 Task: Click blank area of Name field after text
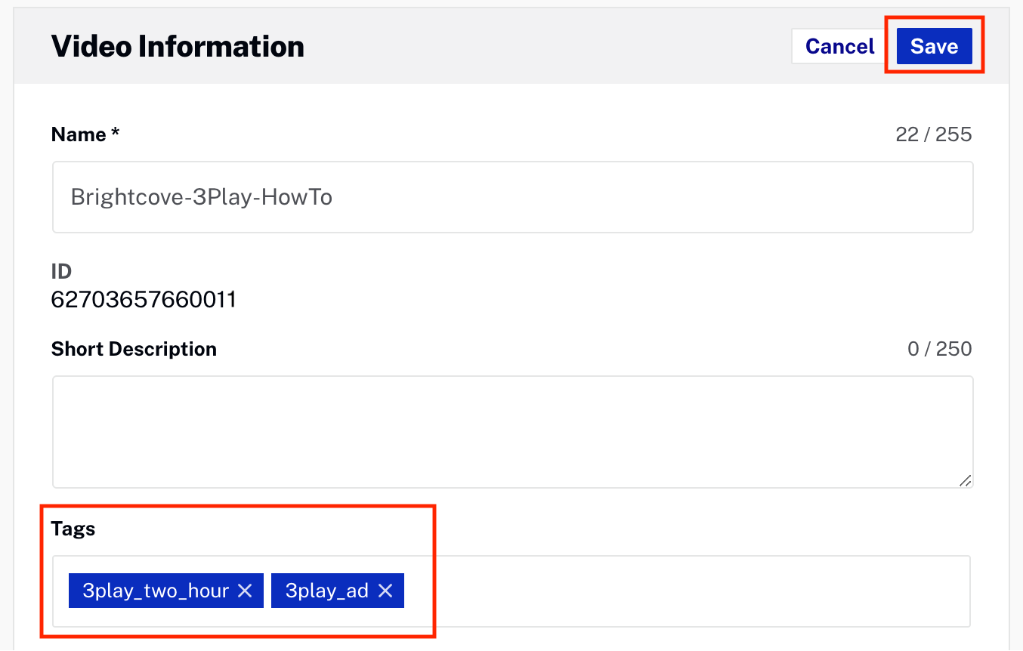(x=642, y=197)
